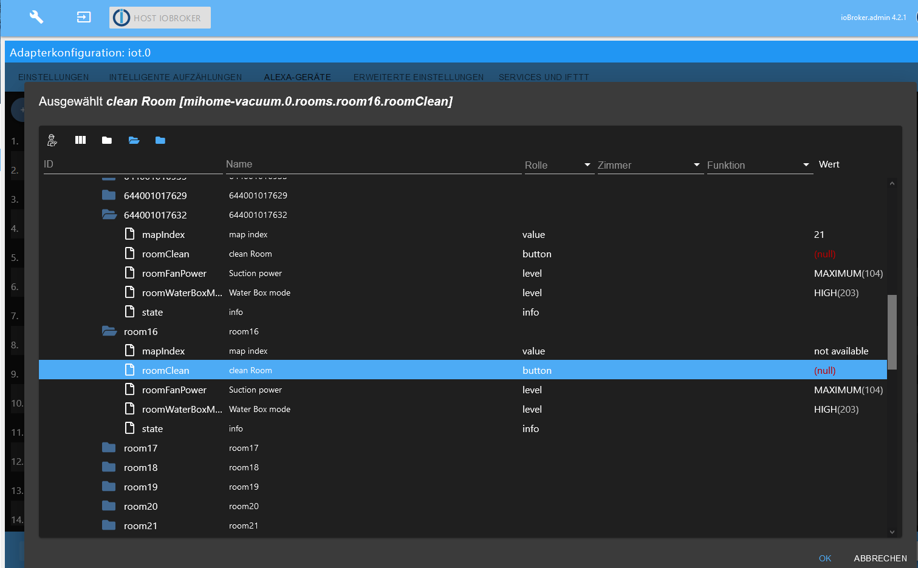The image size is (918, 568).
Task: Click Water Box mode name in room16
Action: click(x=259, y=409)
